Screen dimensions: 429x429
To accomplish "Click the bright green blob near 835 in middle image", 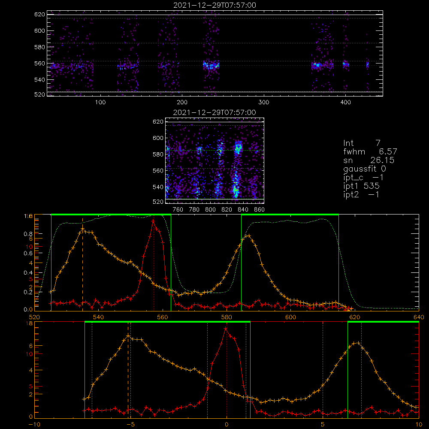I will click(x=239, y=148).
